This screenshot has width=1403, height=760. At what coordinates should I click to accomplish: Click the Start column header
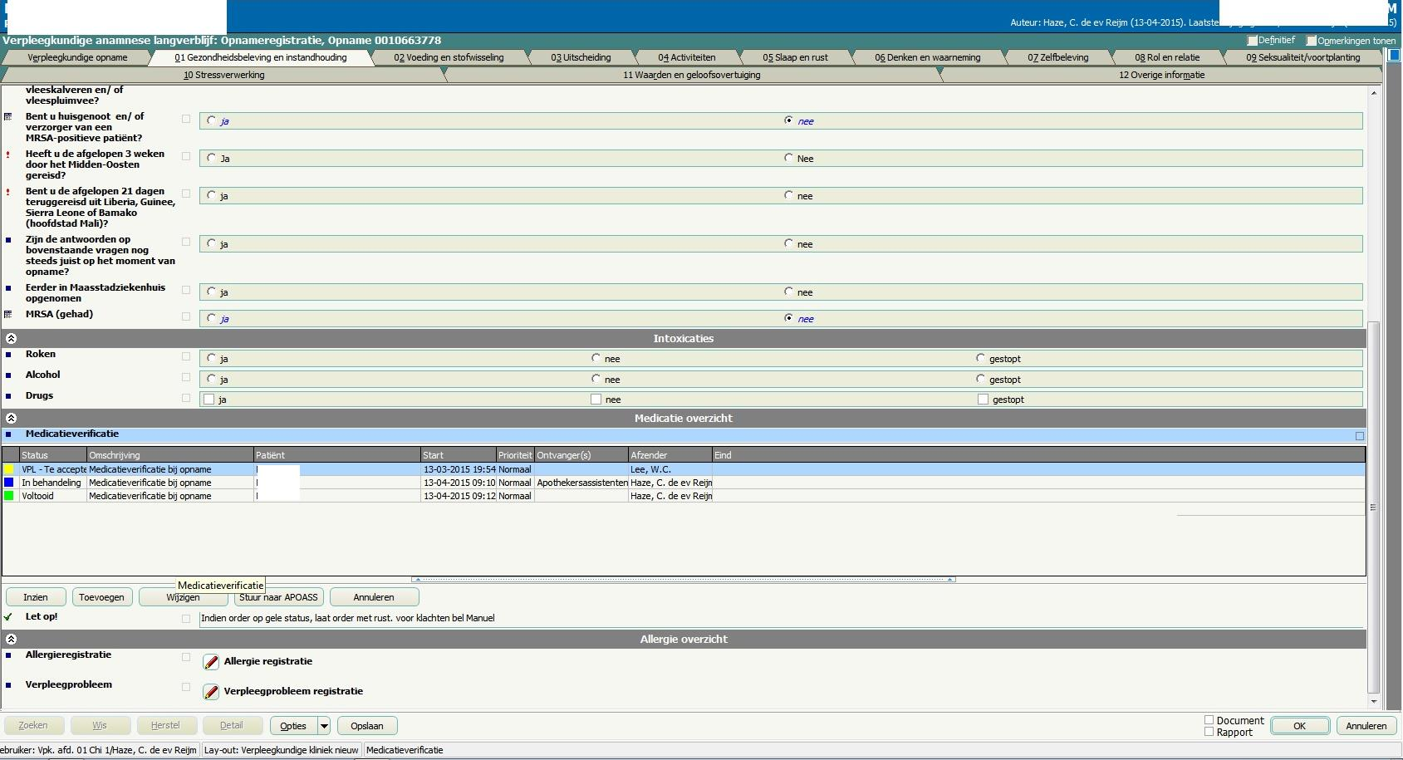(x=459, y=455)
